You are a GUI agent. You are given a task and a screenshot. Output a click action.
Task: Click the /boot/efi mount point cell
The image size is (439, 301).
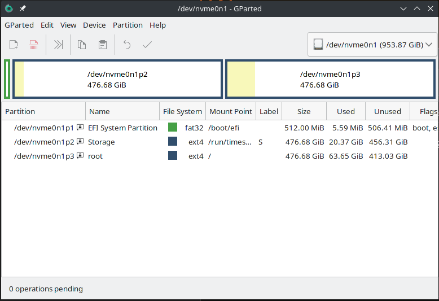click(x=223, y=128)
